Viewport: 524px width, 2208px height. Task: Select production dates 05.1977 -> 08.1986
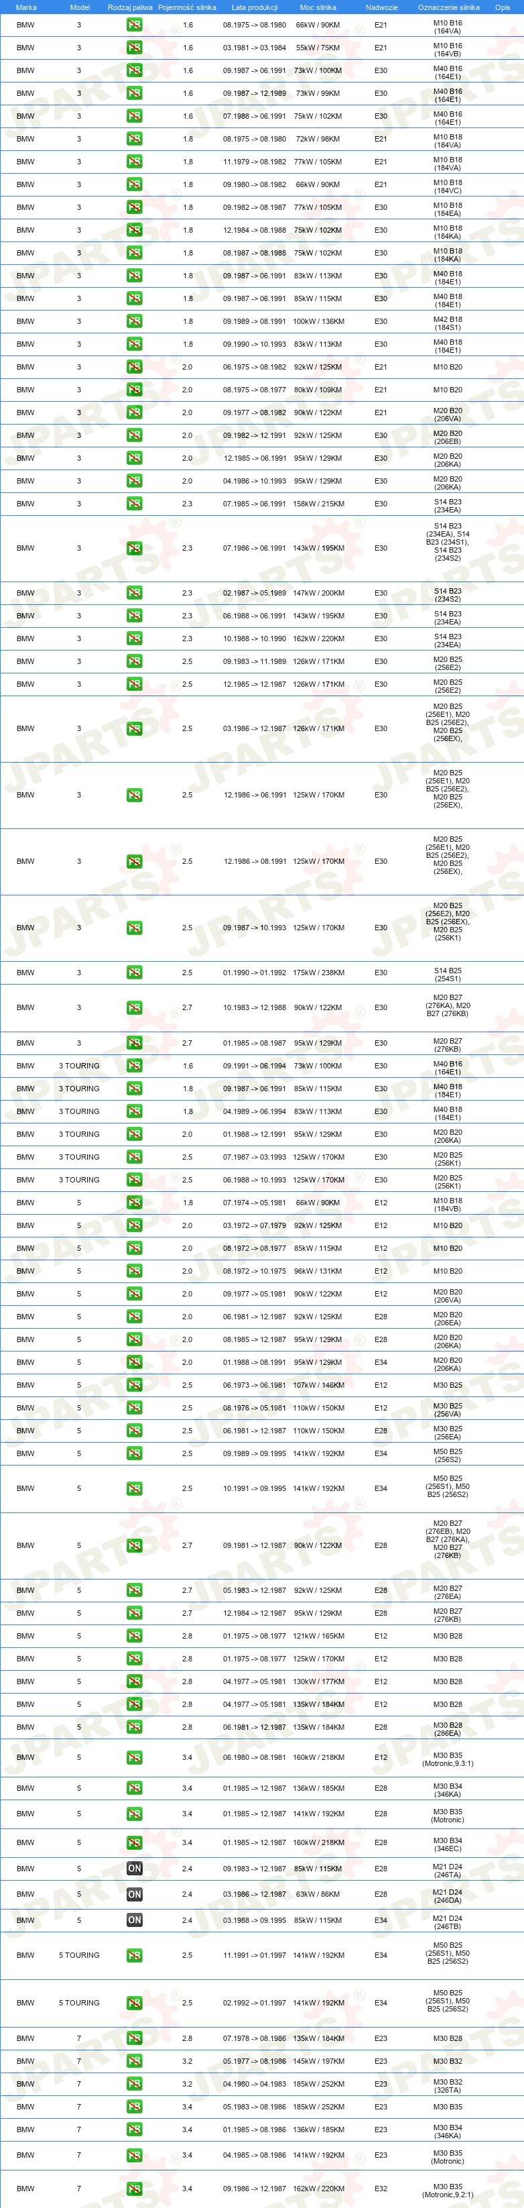(255, 2061)
